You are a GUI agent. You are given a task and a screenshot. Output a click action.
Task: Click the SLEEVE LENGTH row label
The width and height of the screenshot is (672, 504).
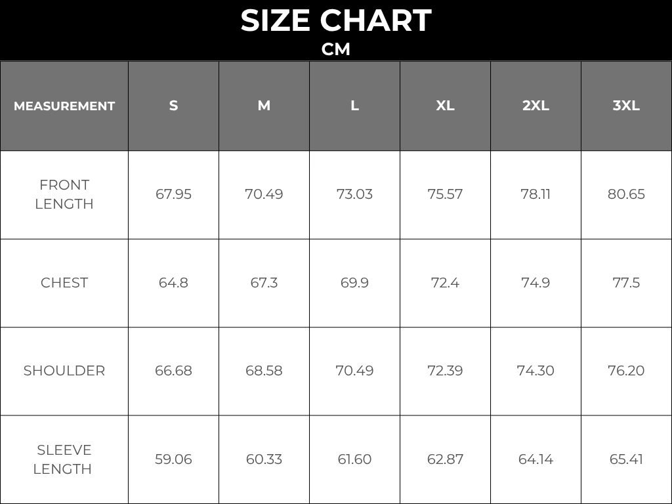click(64, 459)
